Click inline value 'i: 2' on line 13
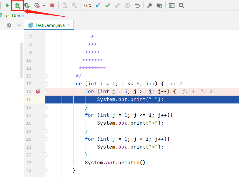This screenshot has width=239, height=177. tap(176, 84)
